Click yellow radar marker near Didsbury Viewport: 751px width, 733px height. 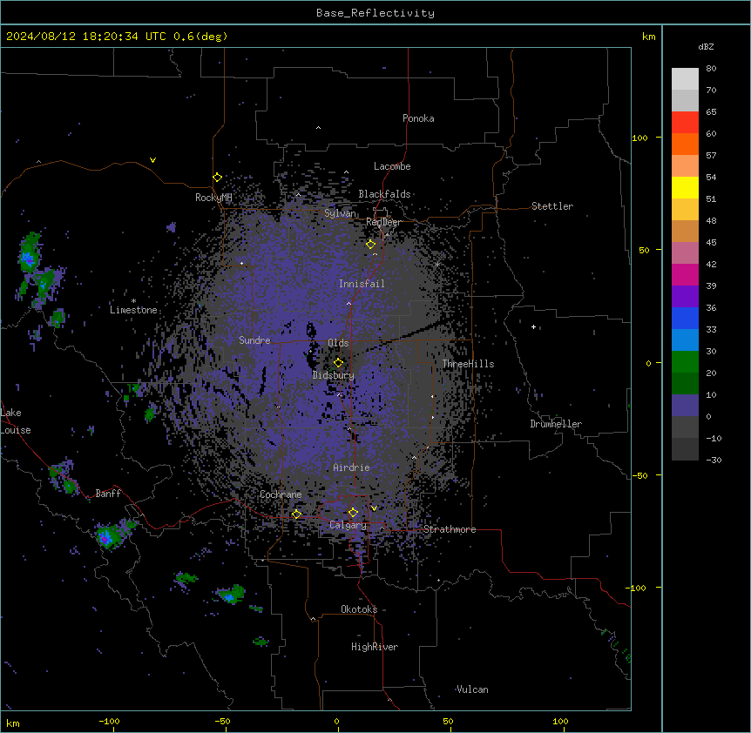[338, 363]
